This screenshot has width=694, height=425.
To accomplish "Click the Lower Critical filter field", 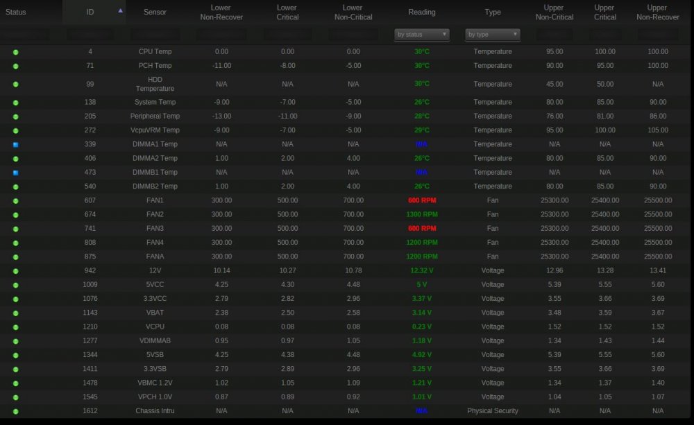I will pos(287,35).
